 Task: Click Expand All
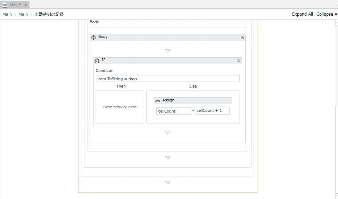(303, 14)
